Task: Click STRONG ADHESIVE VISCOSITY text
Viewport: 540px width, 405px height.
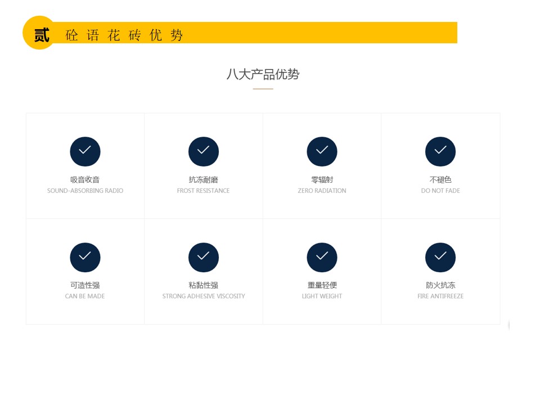Action: point(204,296)
